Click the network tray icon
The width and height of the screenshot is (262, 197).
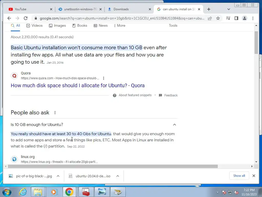coord(230,192)
